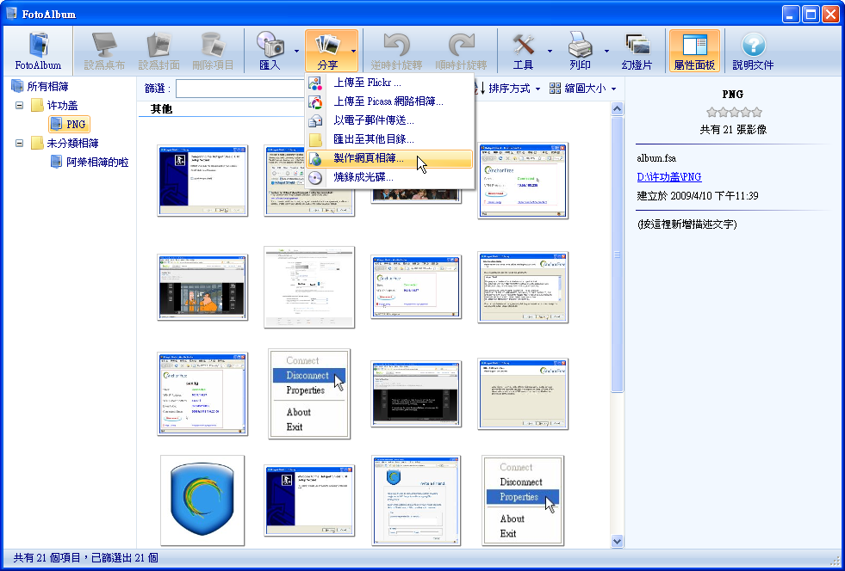The width and height of the screenshot is (845, 571).
Task: Choose 匯出至其他目錄 menu item
Action: [389, 139]
